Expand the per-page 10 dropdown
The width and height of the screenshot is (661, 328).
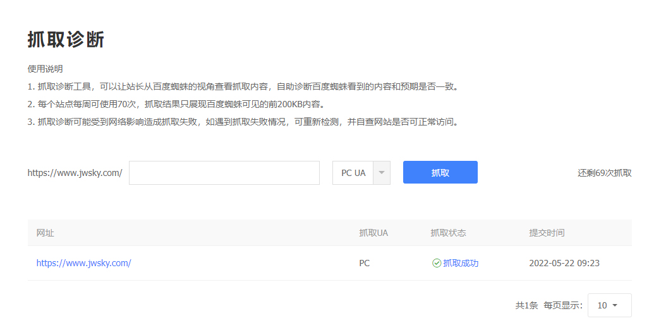pyautogui.click(x=609, y=305)
